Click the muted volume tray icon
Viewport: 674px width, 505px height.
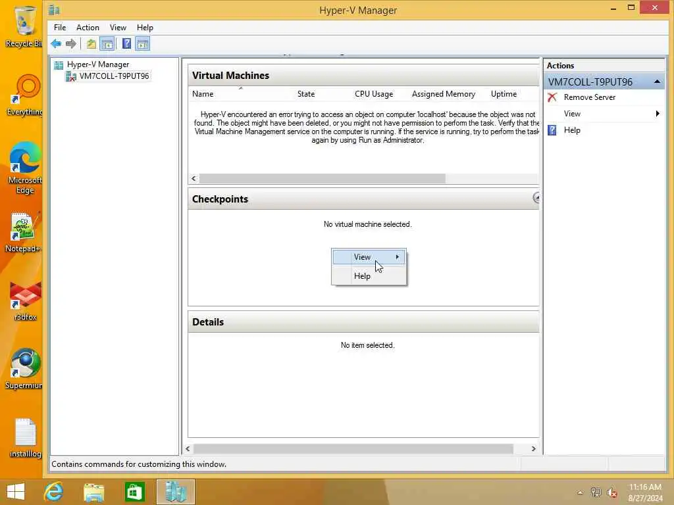(x=611, y=493)
